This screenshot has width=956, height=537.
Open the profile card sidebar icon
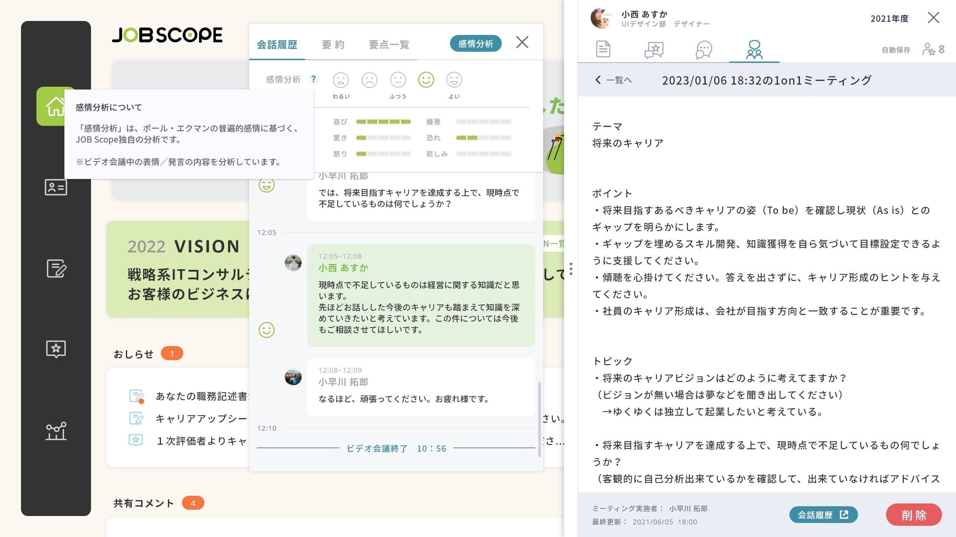tap(56, 187)
